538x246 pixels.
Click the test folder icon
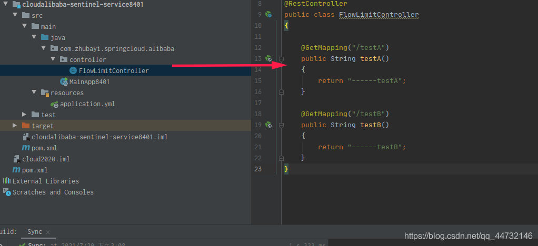[35, 115]
